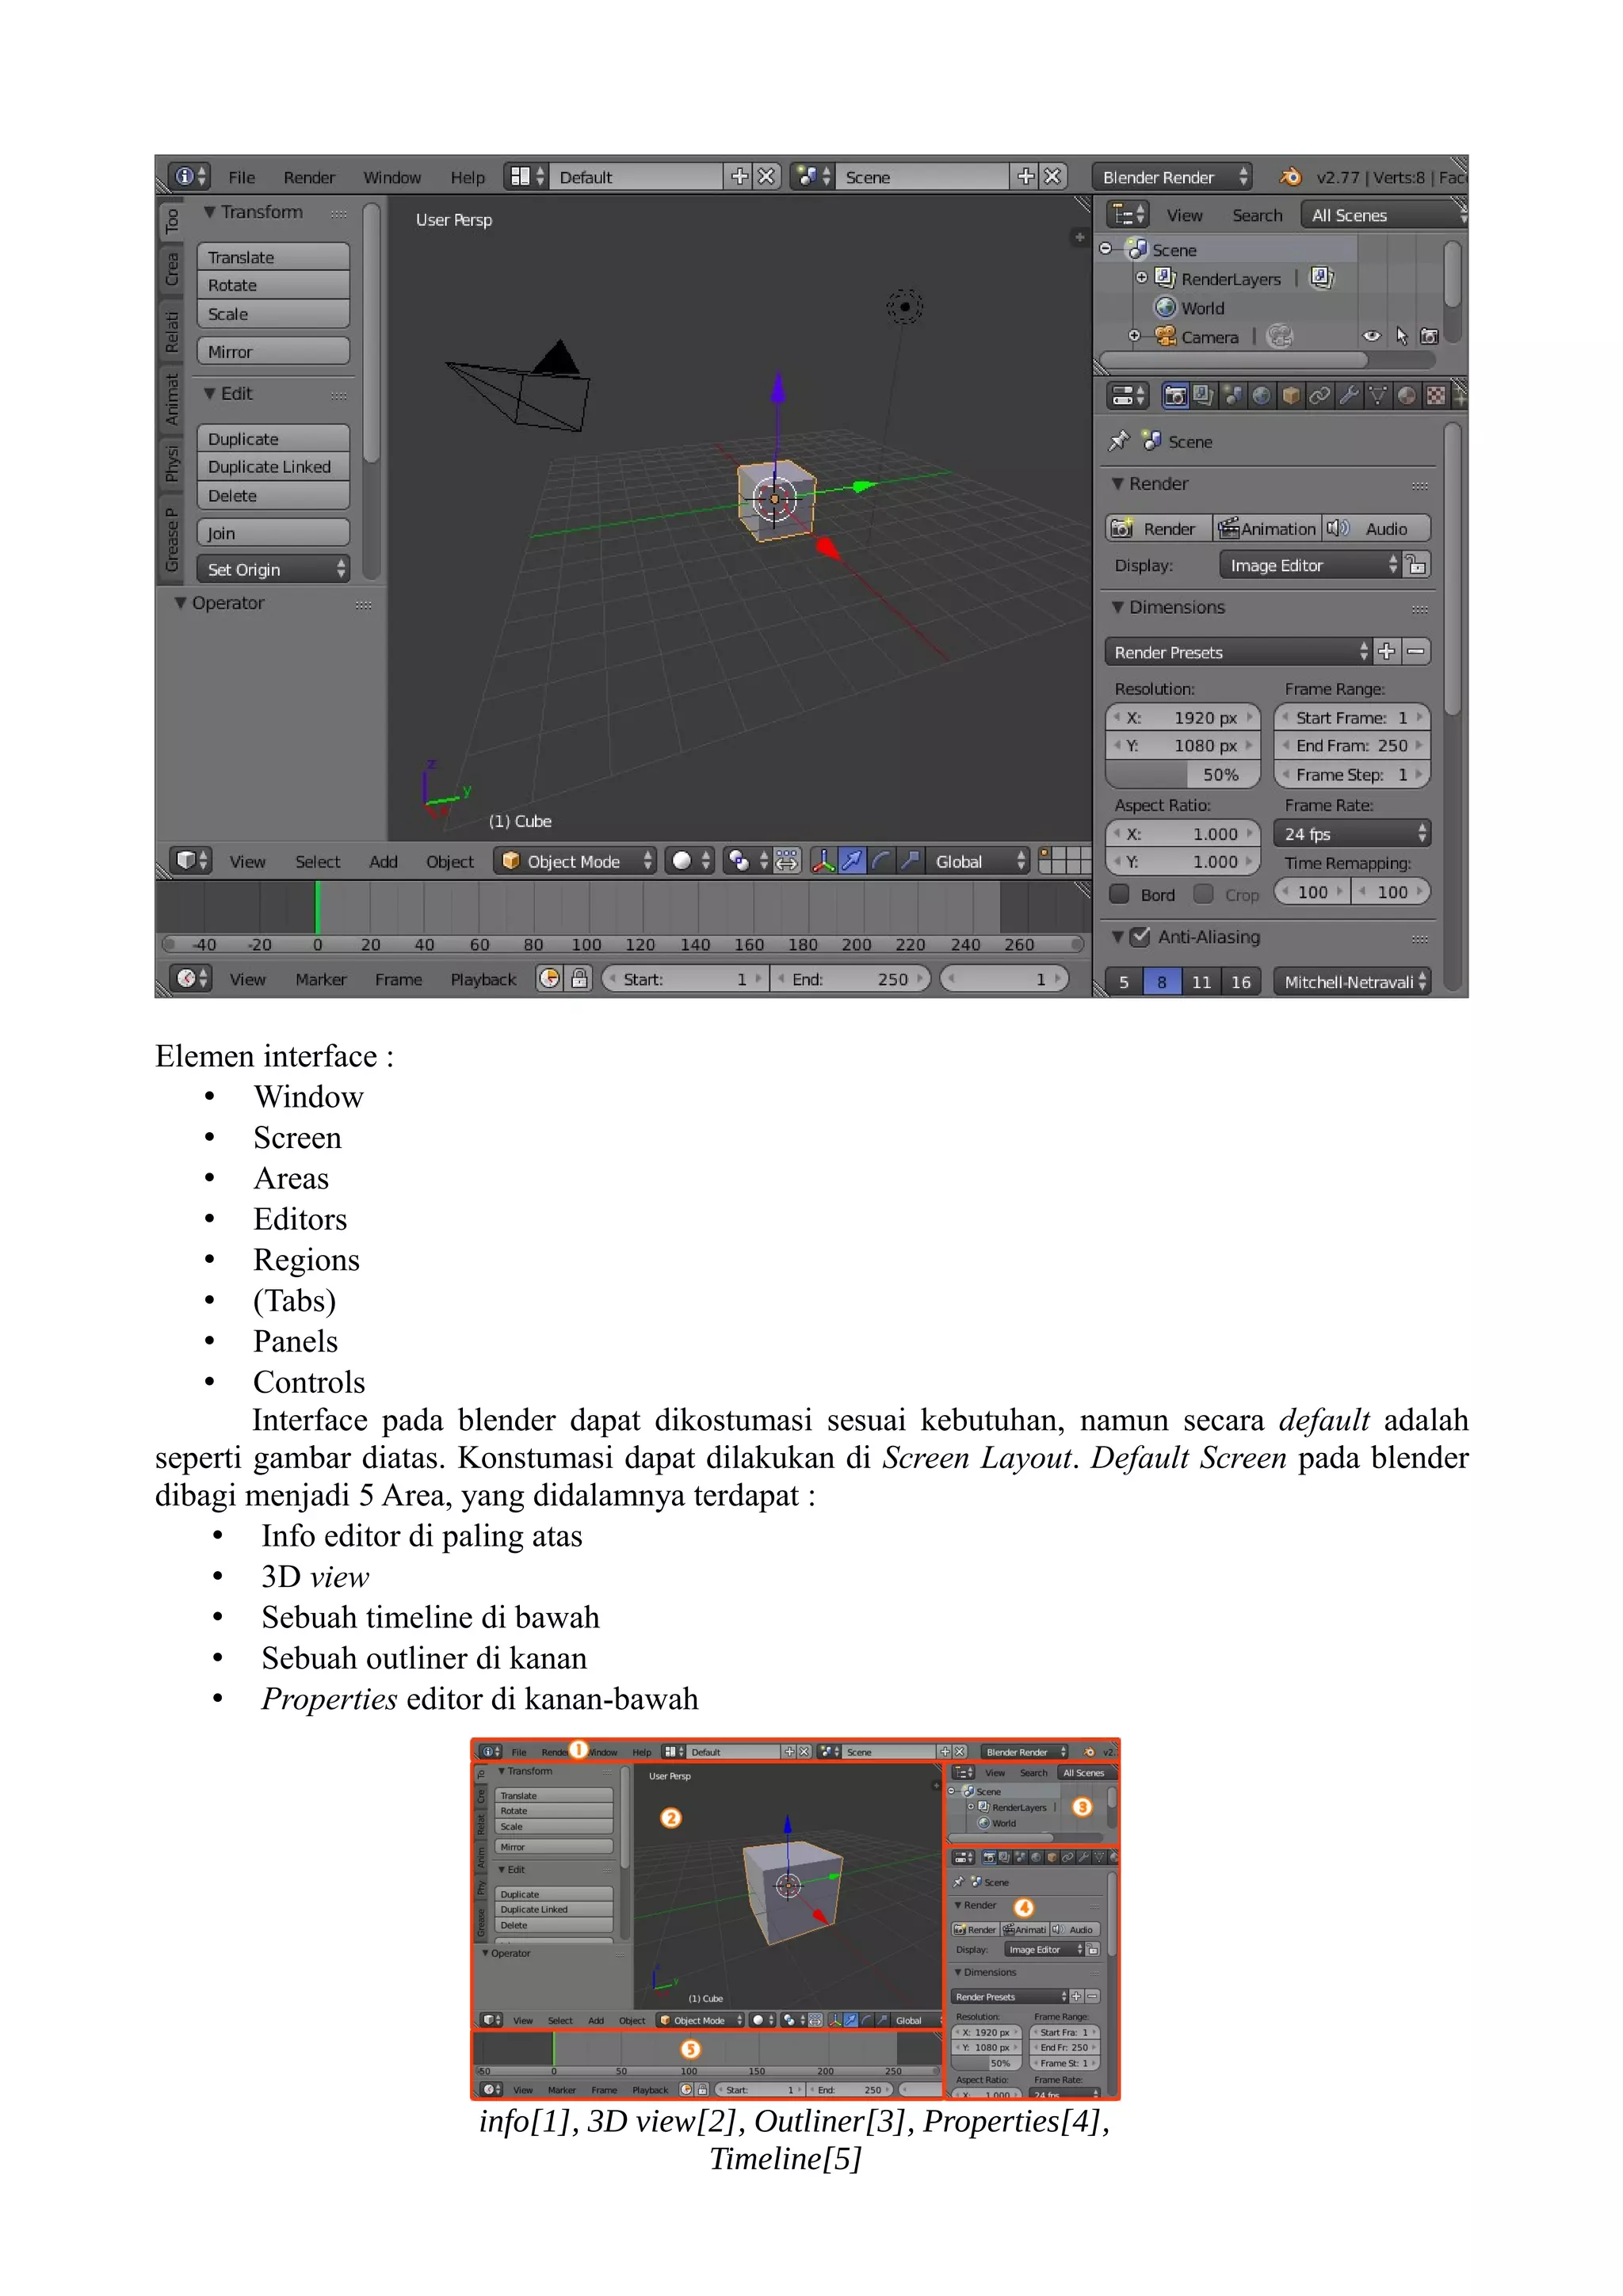
Task: Expand the Camera tree item
Action: coord(1134,336)
